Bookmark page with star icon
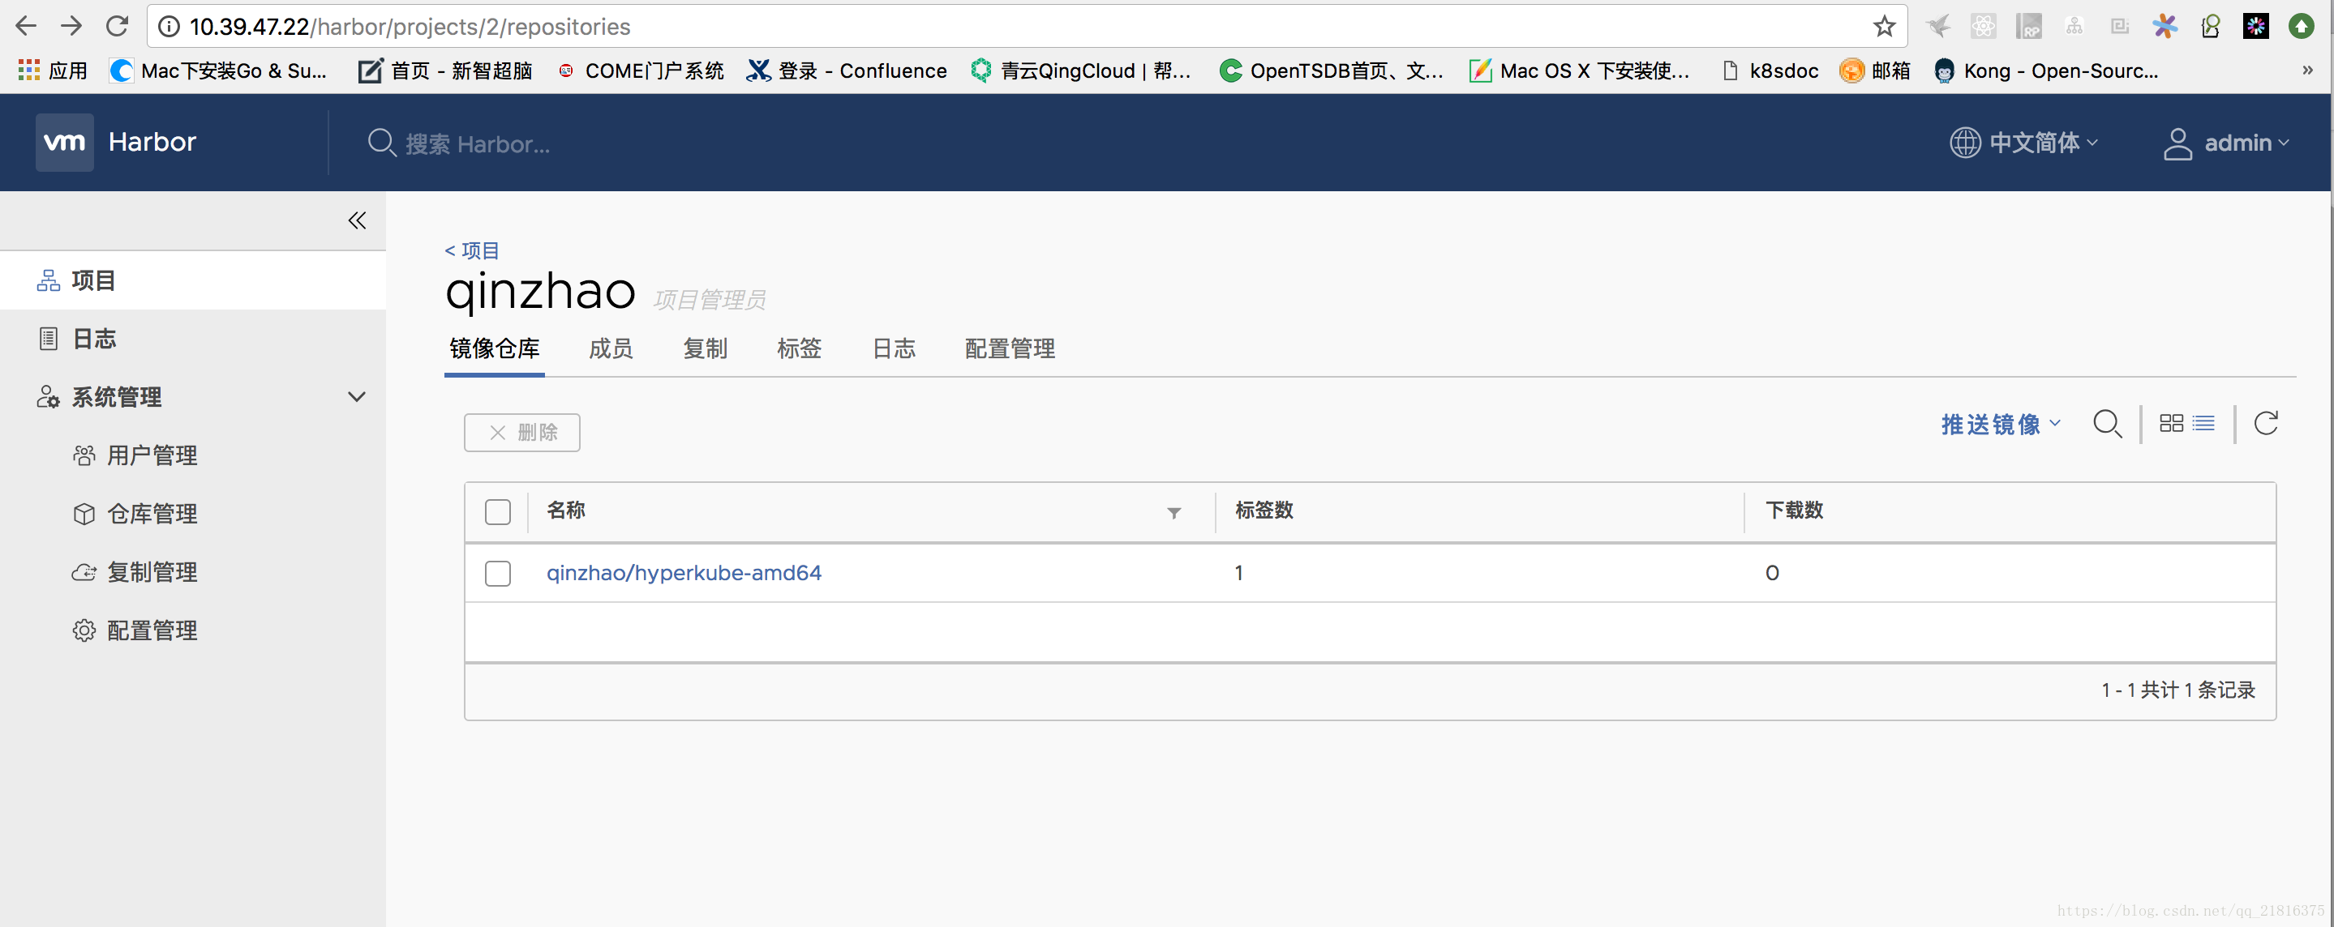The image size is (2334, 927). pyautogui.click(x=1884, y=26)
